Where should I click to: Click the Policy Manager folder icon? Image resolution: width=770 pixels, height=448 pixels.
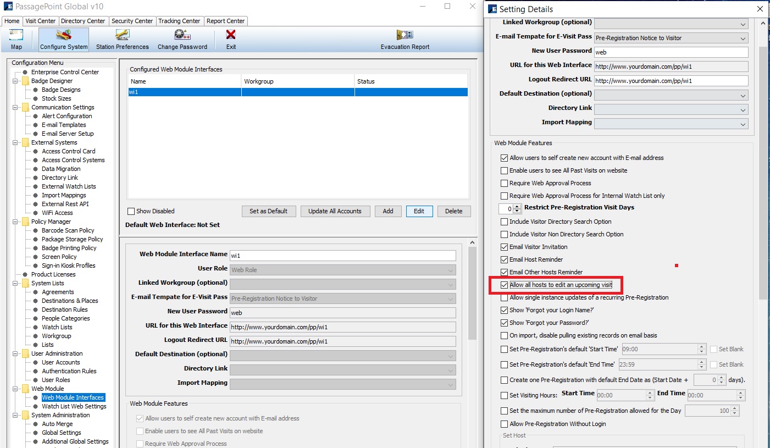[x=25, y=222]
